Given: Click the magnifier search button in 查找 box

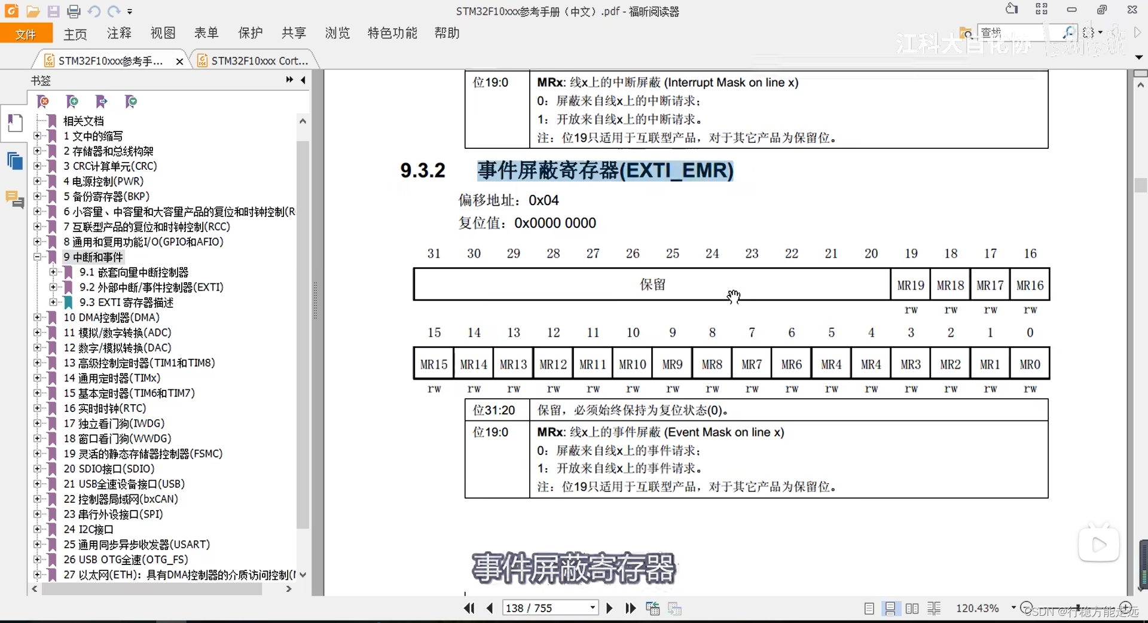Looking at the screenshot, I should (x=1068, y=32).
